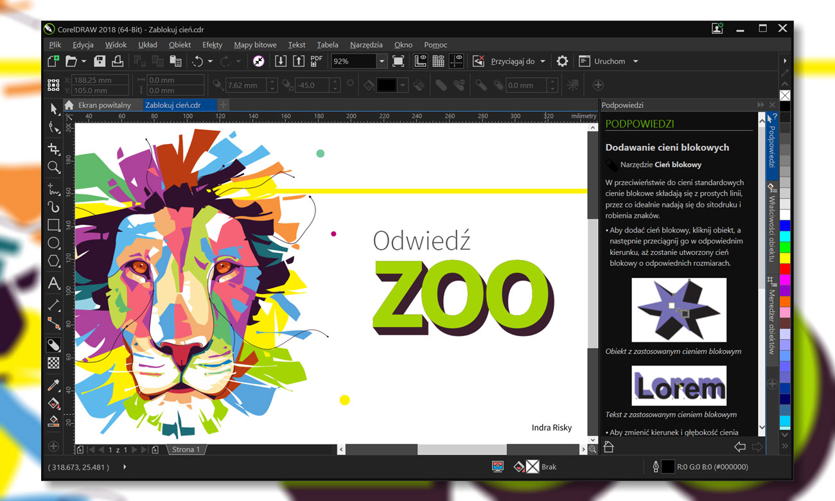Click the Save floppy disk icon
The height and width of the screenshot is (501, 835).
coord(100,61)
